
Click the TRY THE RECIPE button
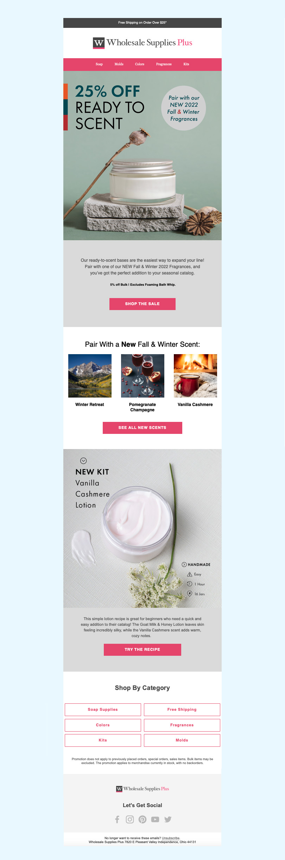click(x=142, y=649)
